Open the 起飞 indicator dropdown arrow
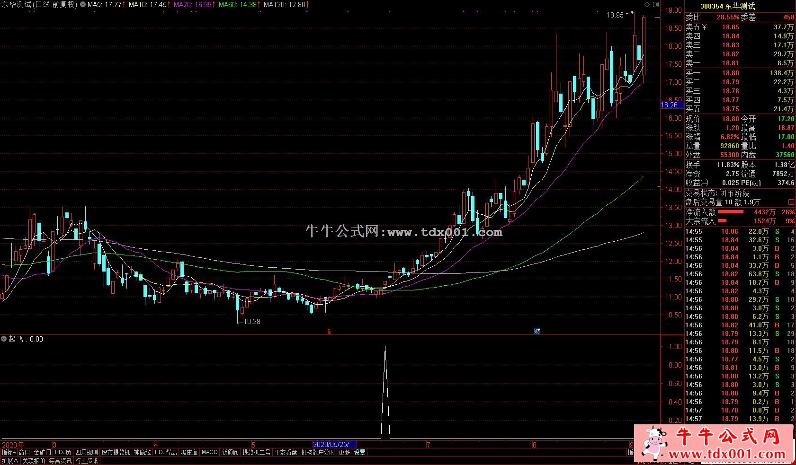 click(x=4, y=339)
